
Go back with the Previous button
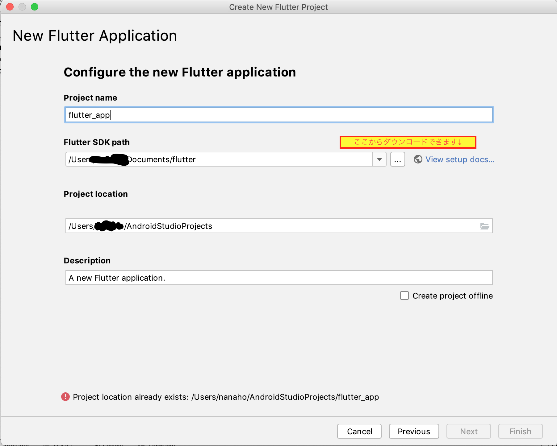tap(414, 431)
